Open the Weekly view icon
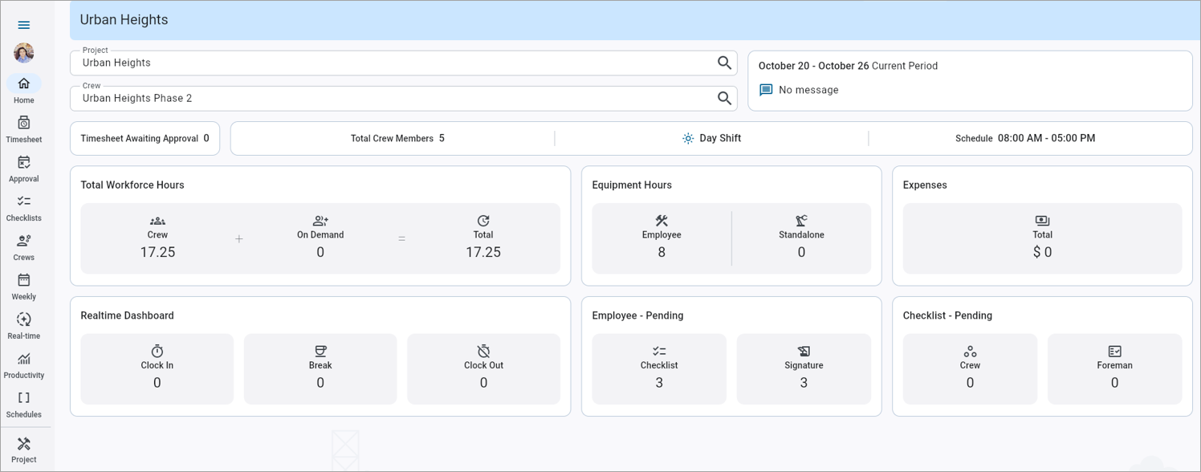Viewport: 1201px width, 472px height. [23, 285]
